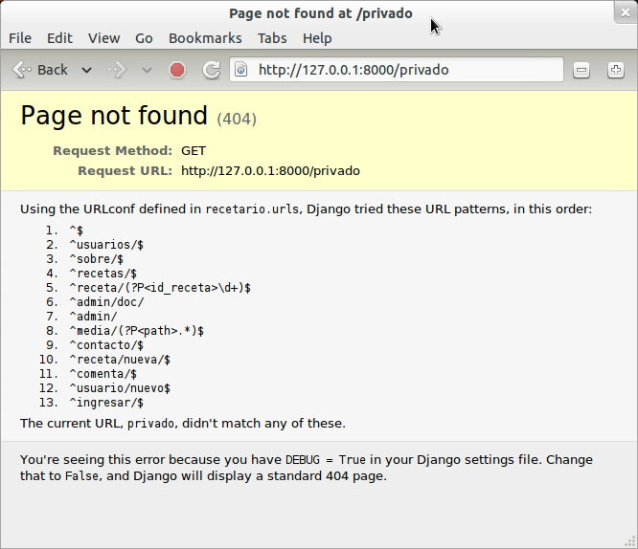The width and height of the screenshot is (638, 549).
Task: Click the Back navigation arrow icon
Action: click(22, 70)
